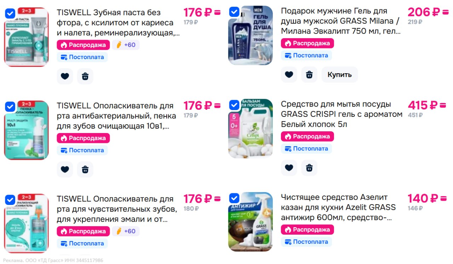
Task: Delete TISWELL toothpaste using trash icon
Action: (85, 76)
